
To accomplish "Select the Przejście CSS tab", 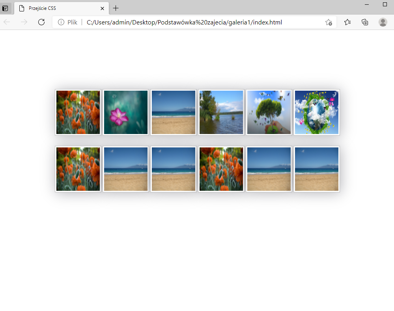I will tap(62, 8).
